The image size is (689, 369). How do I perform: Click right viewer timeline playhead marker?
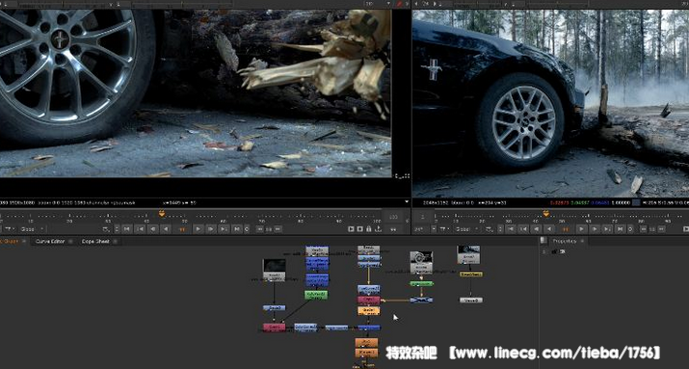(x=546, y=214)
